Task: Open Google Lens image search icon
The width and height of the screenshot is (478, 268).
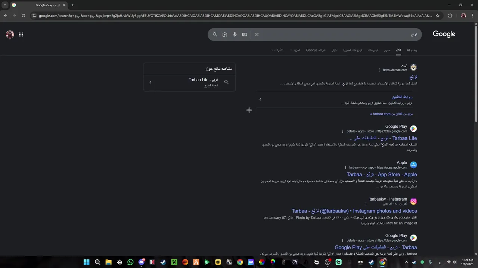Action: (225, 35)
